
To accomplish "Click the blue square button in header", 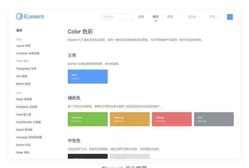I will pyautogui.click(x=230, y=17).
